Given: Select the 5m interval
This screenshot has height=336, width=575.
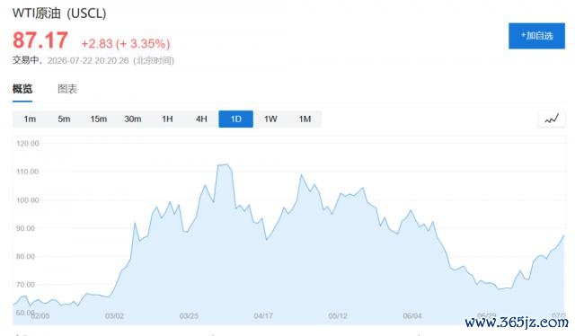Looking at the screenshot, I should pyautogui.click(x=64, y=119).
